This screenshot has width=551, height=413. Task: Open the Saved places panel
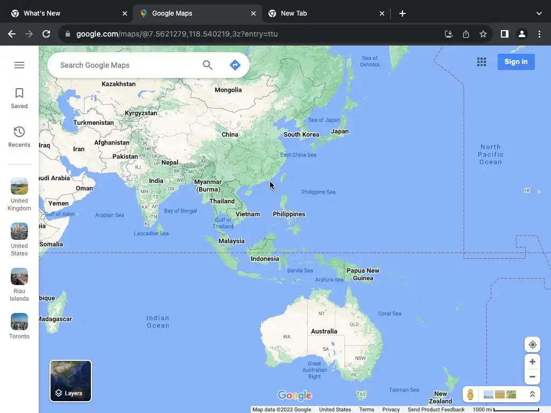point(19,98)
